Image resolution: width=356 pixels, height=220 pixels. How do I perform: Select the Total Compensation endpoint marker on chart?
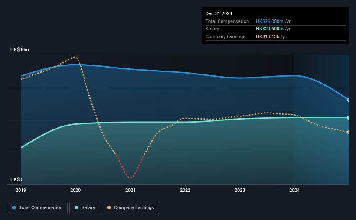click(349, 100)
